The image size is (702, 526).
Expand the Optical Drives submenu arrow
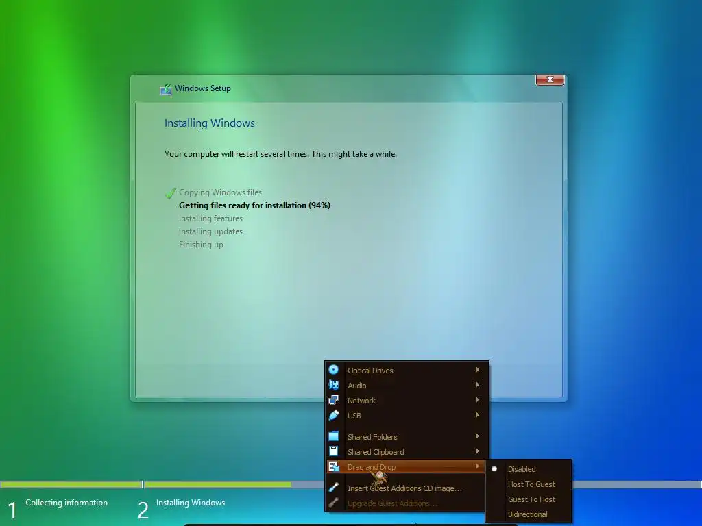coord(478,370)
